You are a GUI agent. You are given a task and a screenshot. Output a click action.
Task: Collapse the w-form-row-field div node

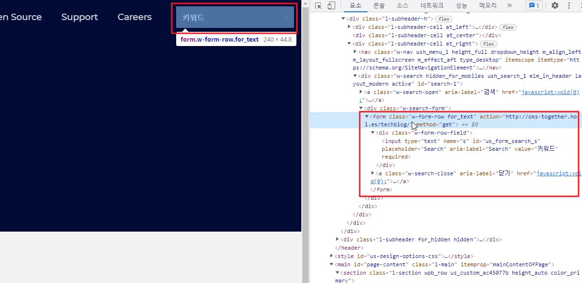373,133
